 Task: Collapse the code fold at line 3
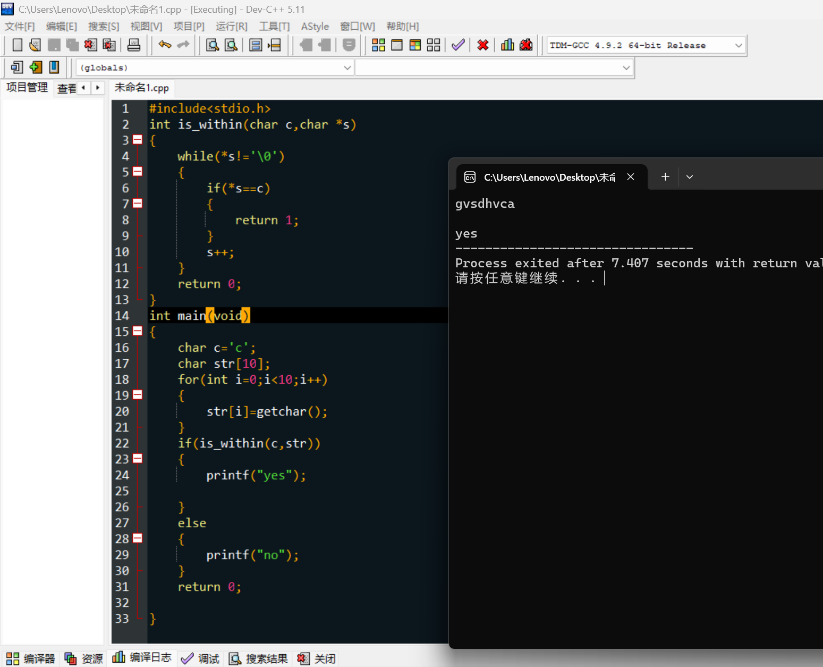coord(138,140)
